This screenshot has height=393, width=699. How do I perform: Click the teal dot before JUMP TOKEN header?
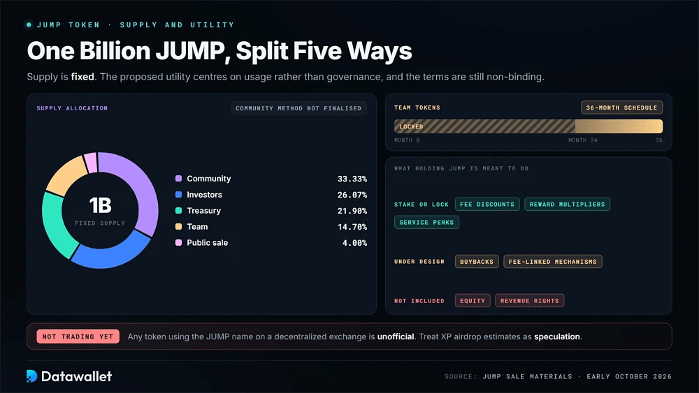[29, 25]
